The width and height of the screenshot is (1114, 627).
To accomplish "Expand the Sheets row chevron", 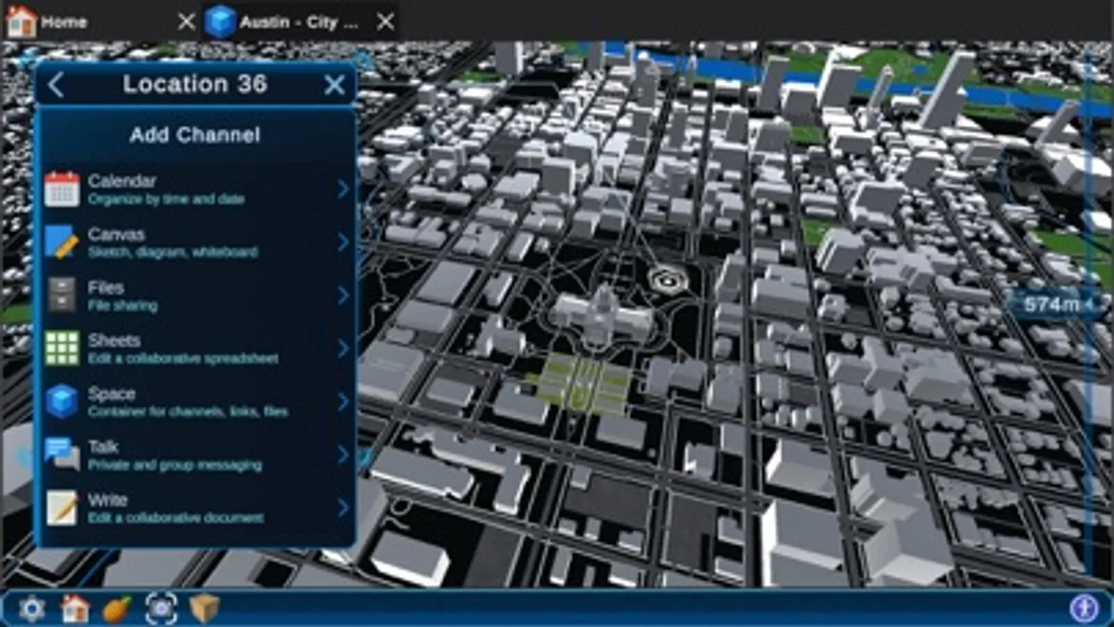I will tap(343, 348).
